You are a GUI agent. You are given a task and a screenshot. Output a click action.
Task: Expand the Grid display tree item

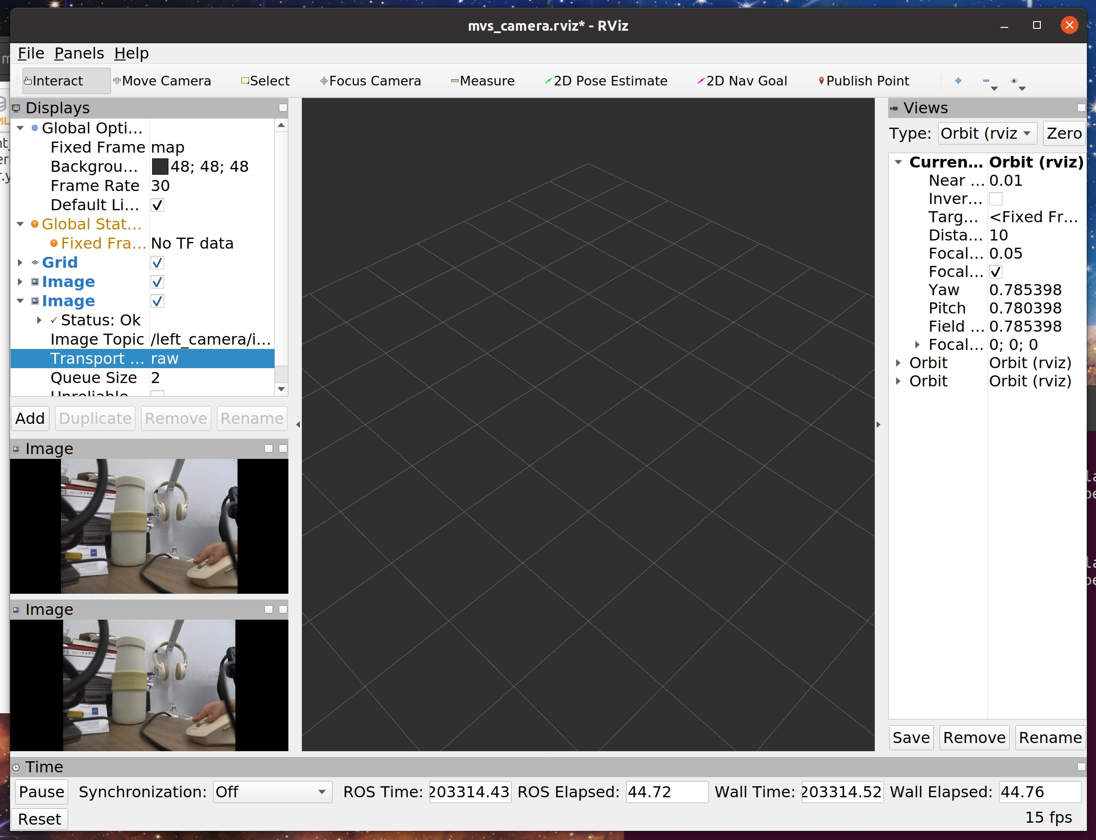(x=20, y=263)
